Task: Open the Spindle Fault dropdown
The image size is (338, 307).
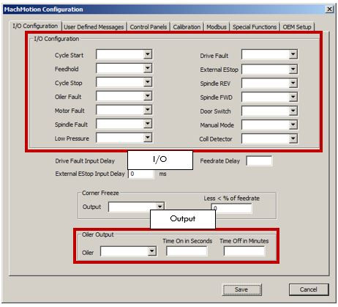Action: 124,124
